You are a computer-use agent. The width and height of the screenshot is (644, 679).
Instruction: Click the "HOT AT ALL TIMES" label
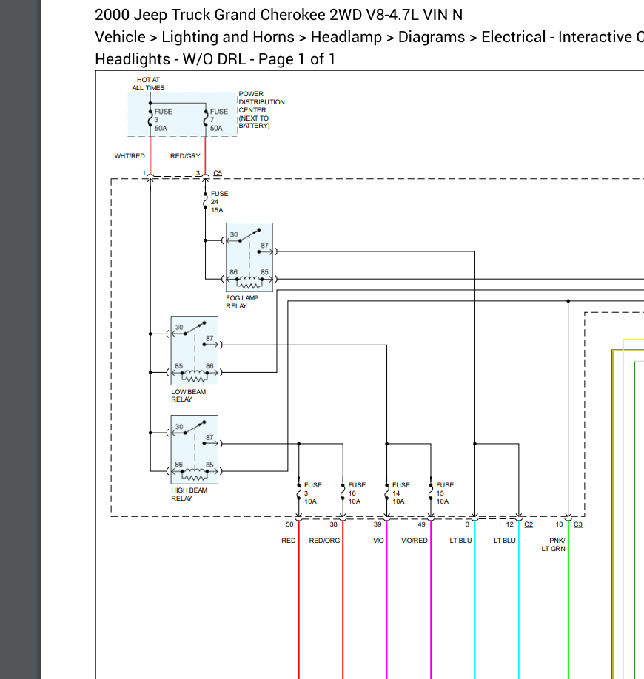(x=148, y=84)
